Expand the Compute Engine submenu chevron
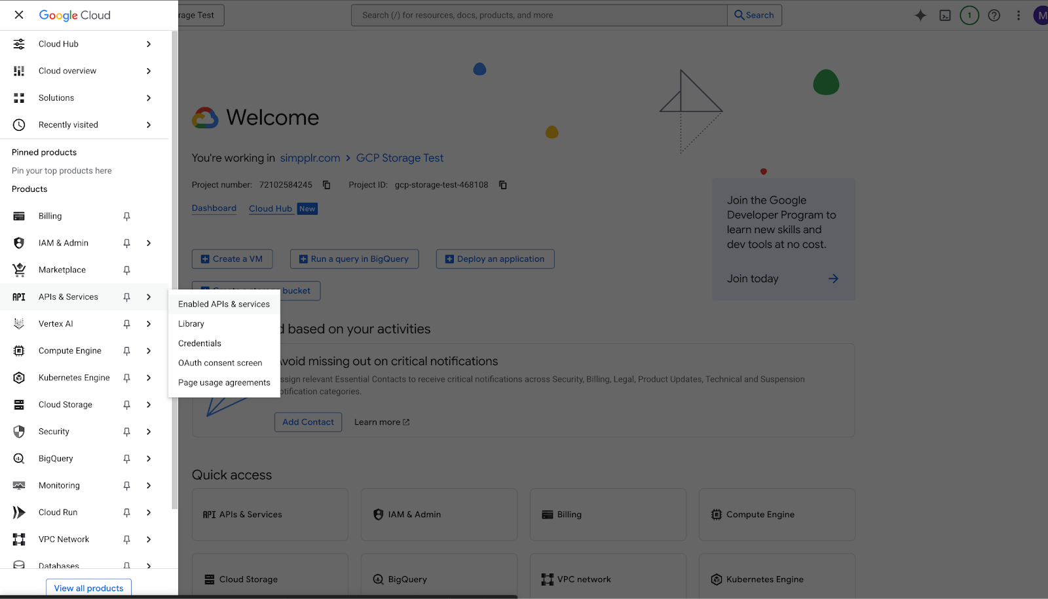This screenshot has height=599, width=1048. [x=149, y=351]
